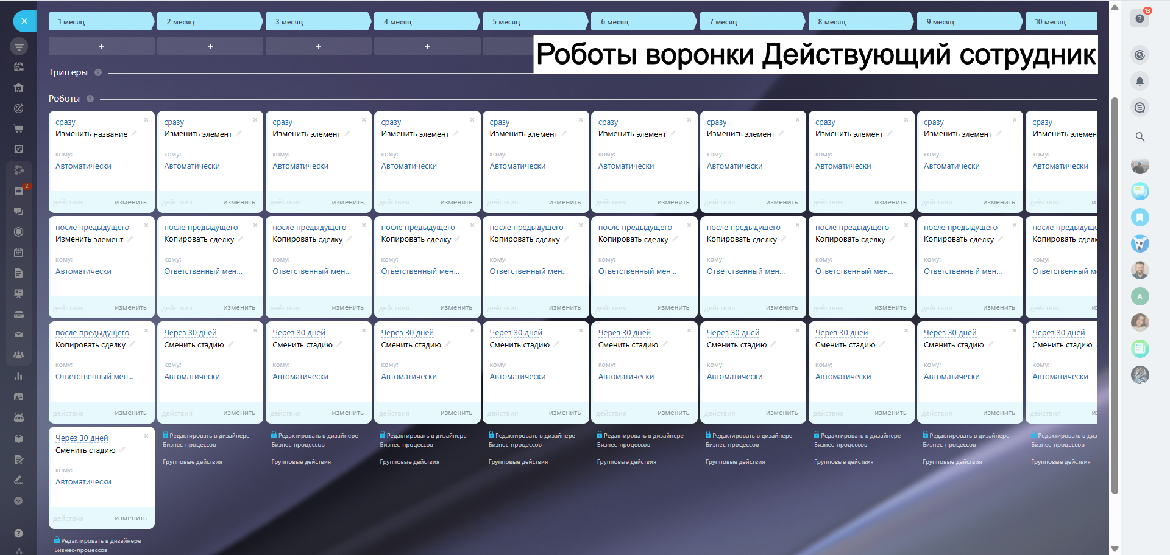Image resolution: width=1170 pixels, height=555 pixels.
Task: Open the help question icon at sidebar bottom
Action: tap(19, 534)
